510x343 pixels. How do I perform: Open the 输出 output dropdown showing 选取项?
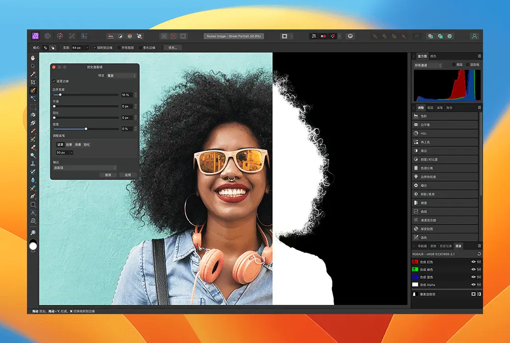(x=85, y=168)
